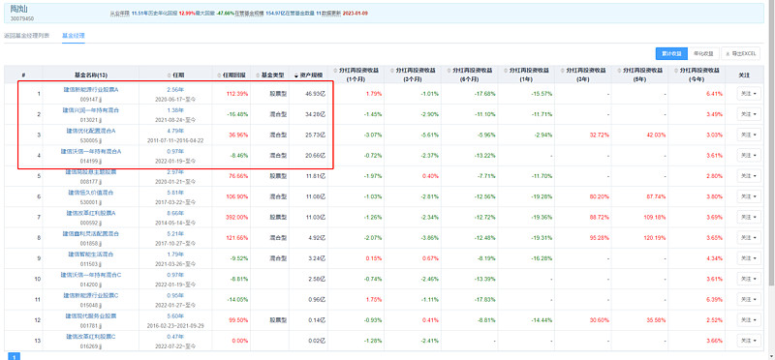775x360 pixels.
Task: Sort by 分红再投资收益 (1年) column icon
Action: pyautogui.click(x=506, y=71)
